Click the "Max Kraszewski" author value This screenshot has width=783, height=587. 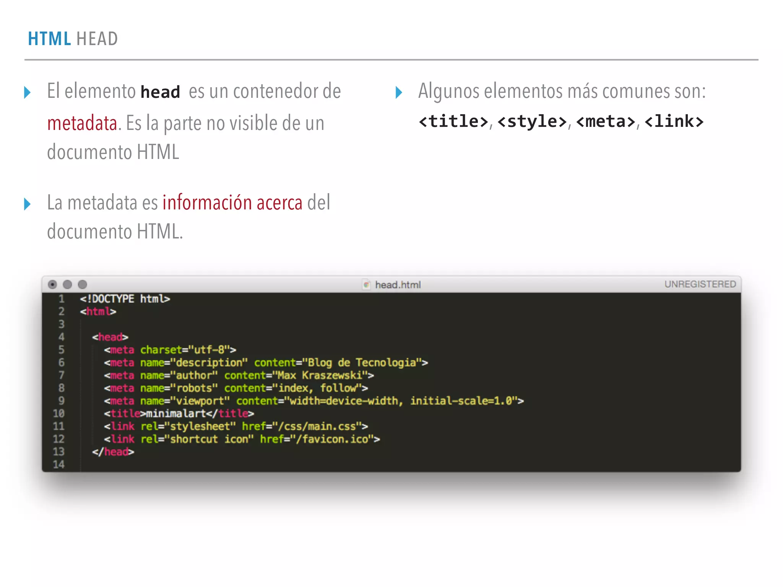[x=320, y=375]
